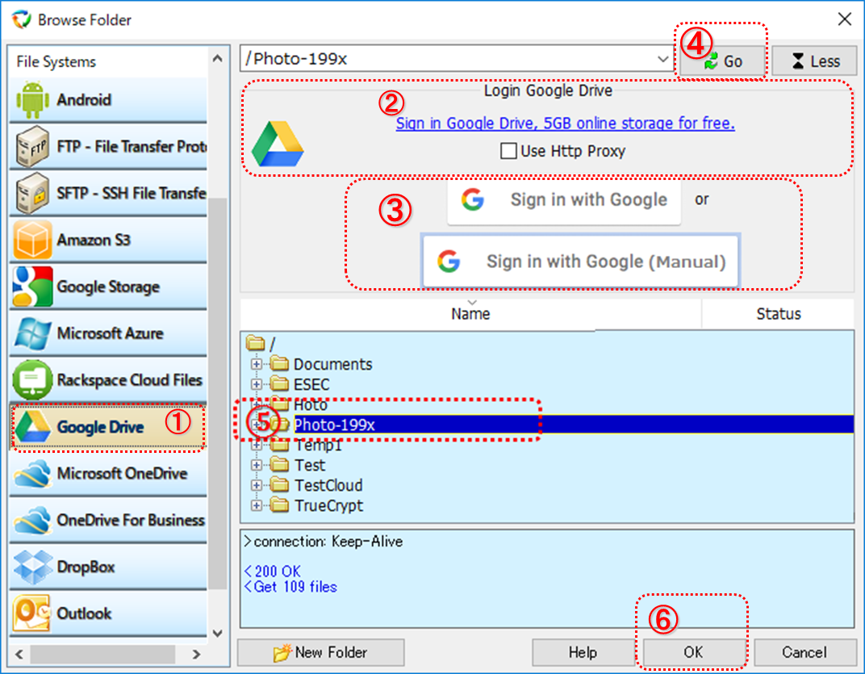
Task: Pick the Amazon S3 box icon
Action: tap(32, 240)
